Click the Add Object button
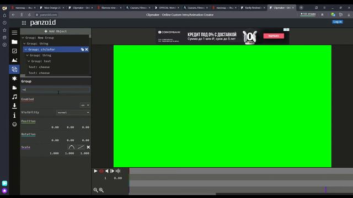This screenshot has width=353, height=198. click(x=56, y=31)
